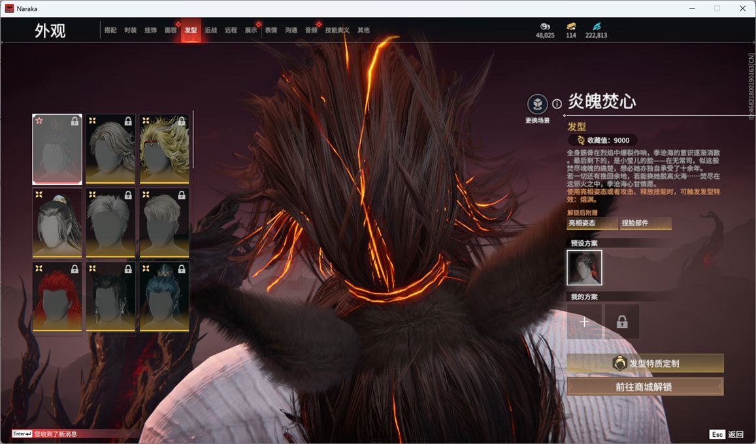This screenshot has width=756, height=444.
Task: Minimize the Naraka window
Action: [693, 8]
